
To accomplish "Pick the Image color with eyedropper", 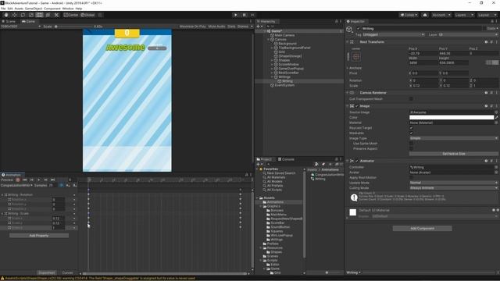I will pyautogui.click(x=497, y=118).
